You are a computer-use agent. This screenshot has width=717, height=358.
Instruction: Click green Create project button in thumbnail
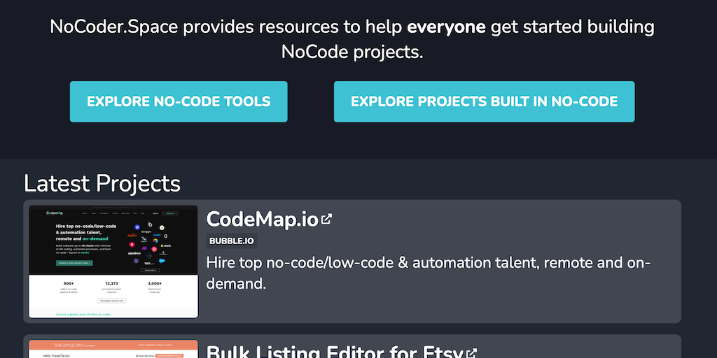click(x=74, y=263)
